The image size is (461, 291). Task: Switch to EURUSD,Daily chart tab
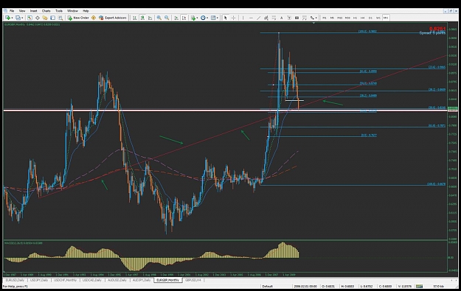pyautogui.click(x=15, y=280)
